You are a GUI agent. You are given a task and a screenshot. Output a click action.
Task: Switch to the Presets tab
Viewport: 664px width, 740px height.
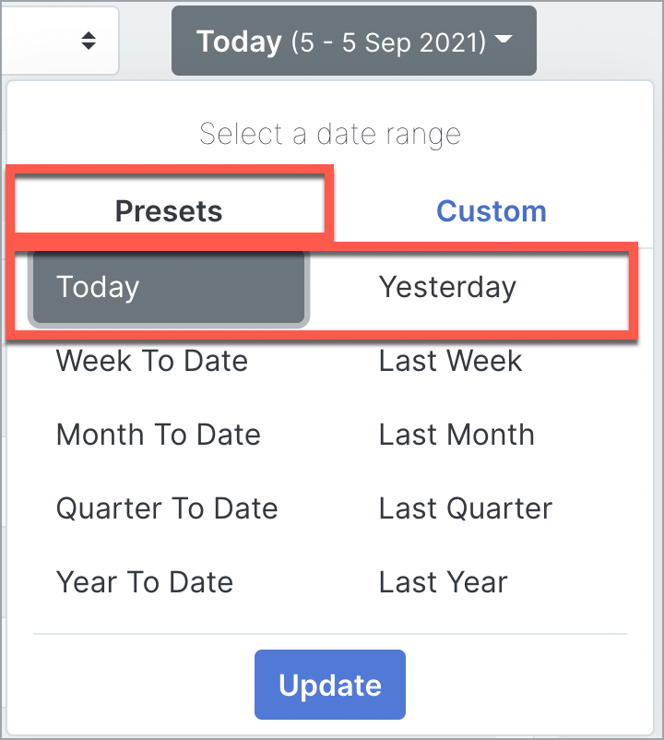(169, 210)
